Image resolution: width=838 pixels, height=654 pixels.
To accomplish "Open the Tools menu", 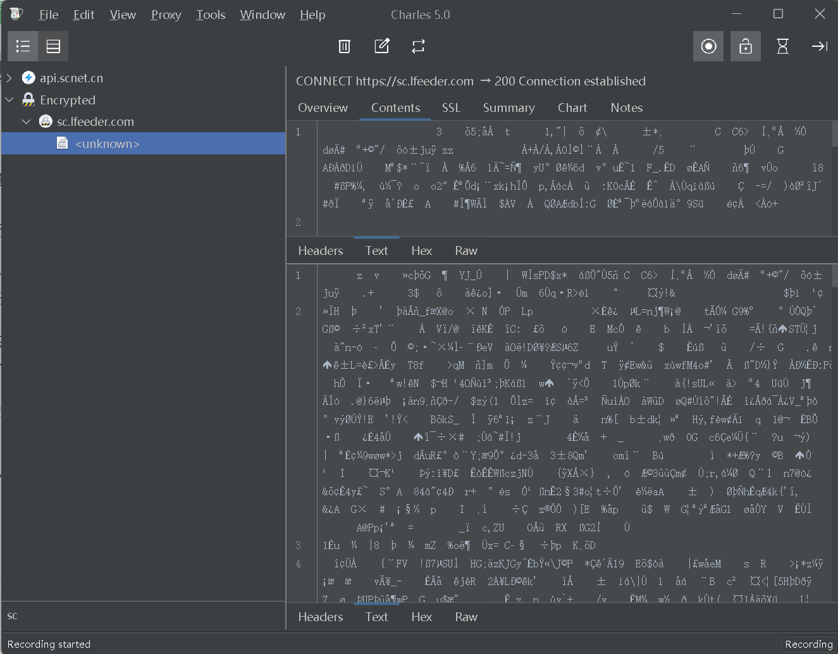I will [x=211, y=15].
